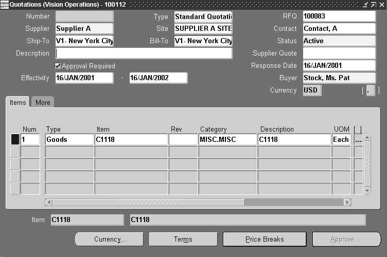The width and height of the screenshot is (387, 257).
Task: Click the Type field Standard Quotation
Action: point(203,16)
